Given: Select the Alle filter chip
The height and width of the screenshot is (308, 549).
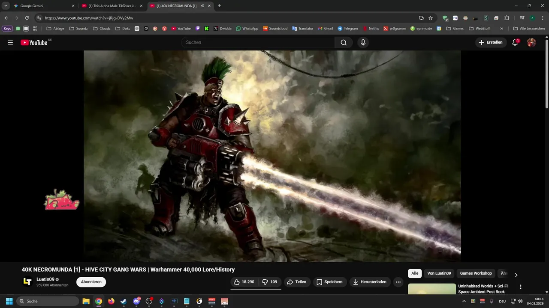Looking at the screenshot, I should tap(415, 273).
